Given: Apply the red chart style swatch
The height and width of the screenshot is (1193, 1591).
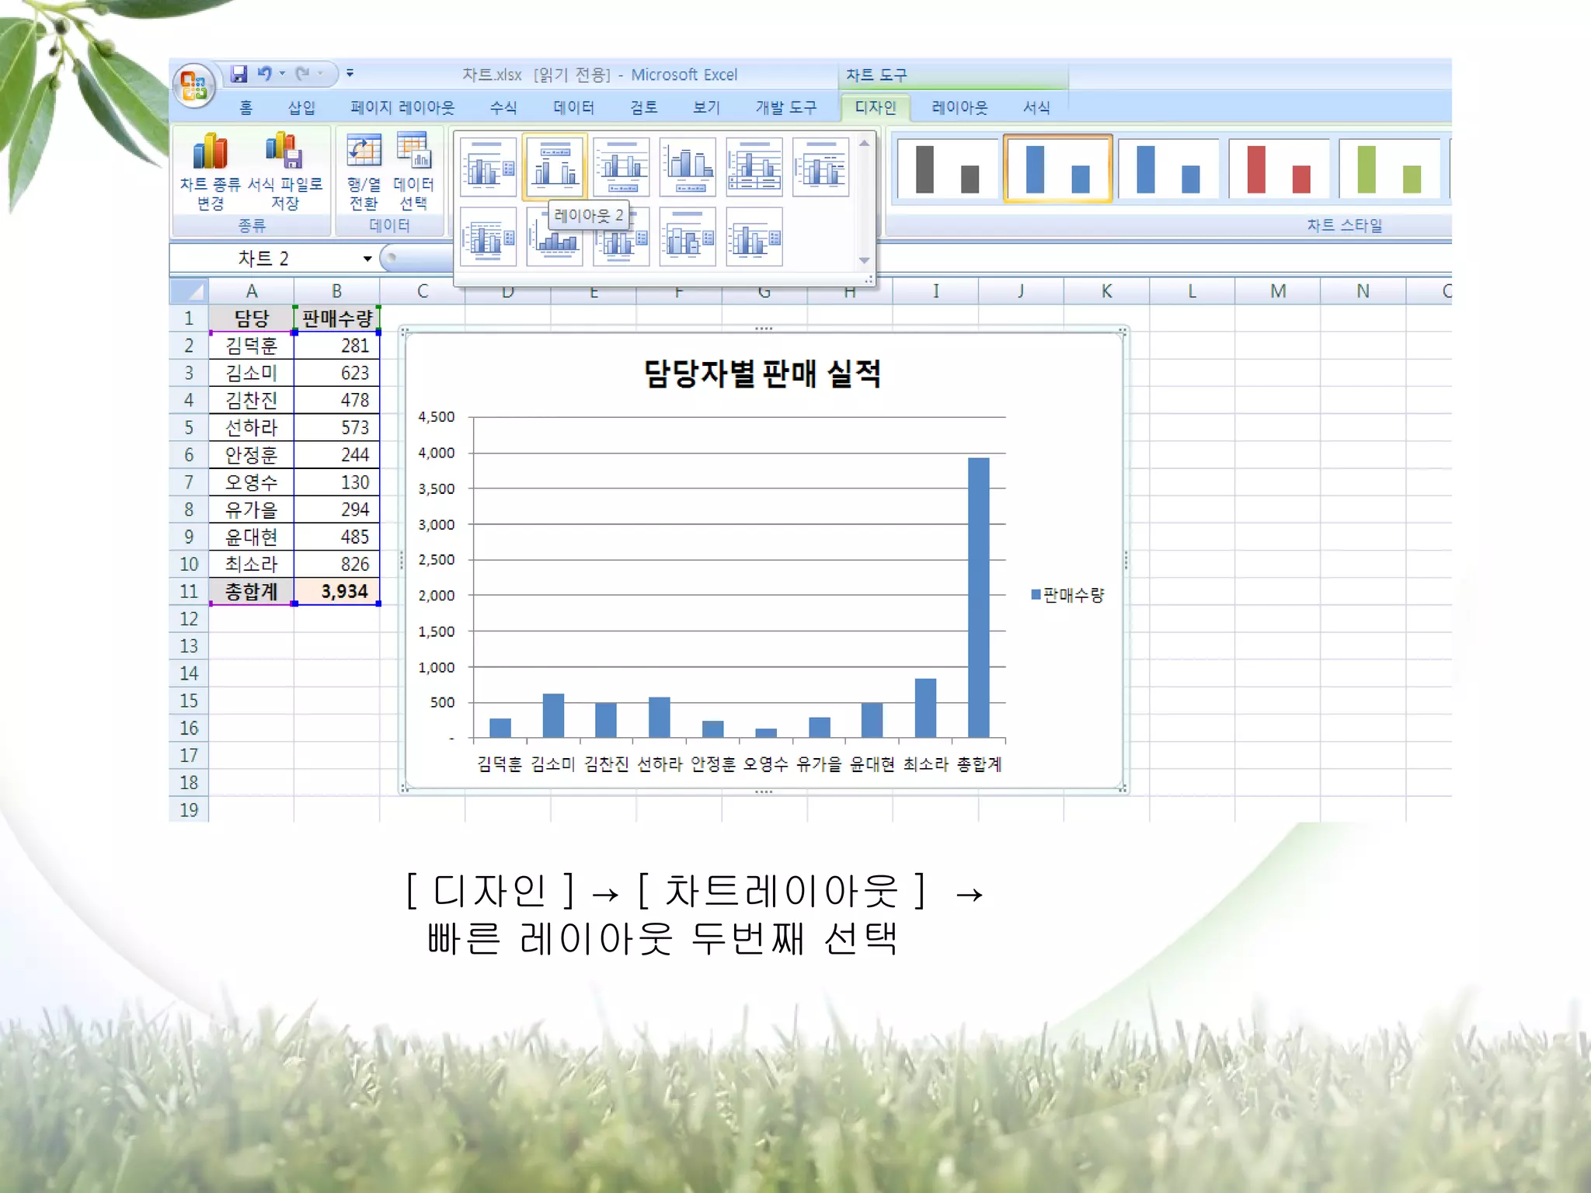Looking at the screenshot, I should coord(1278,169).
